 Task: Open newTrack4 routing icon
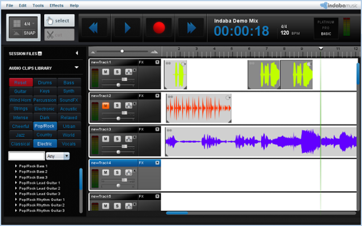tap(128, 172)
